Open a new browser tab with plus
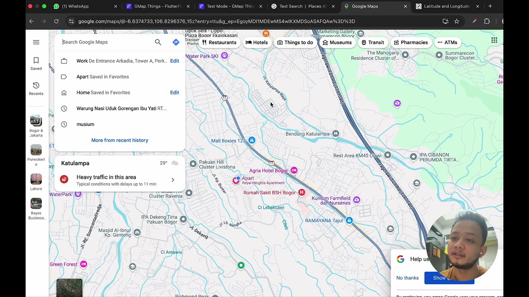This screenshot has height=297, width=529. click(x=490, y=6)
